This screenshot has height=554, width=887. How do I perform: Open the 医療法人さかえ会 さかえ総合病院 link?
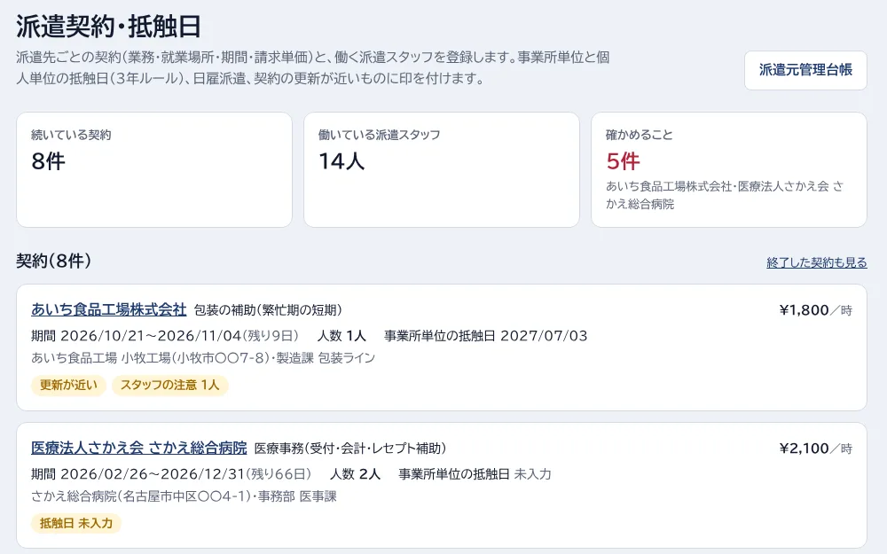click(139, 448)
